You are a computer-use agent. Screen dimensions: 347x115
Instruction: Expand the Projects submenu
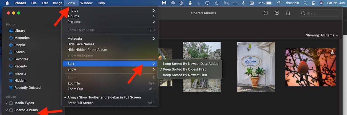point(110,22)
